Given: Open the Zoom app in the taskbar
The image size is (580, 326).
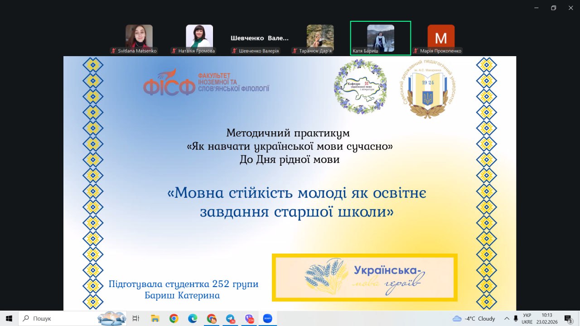Looking at the screenshot, I should click(267, 318).
